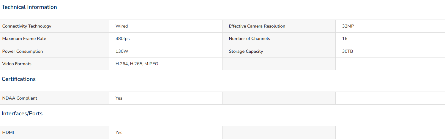Select the Storage Capacity label

pos(246,51)
